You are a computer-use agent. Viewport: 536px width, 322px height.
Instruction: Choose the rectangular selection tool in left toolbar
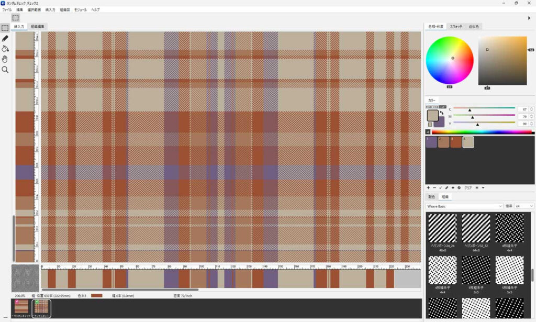tap(5, 28)
